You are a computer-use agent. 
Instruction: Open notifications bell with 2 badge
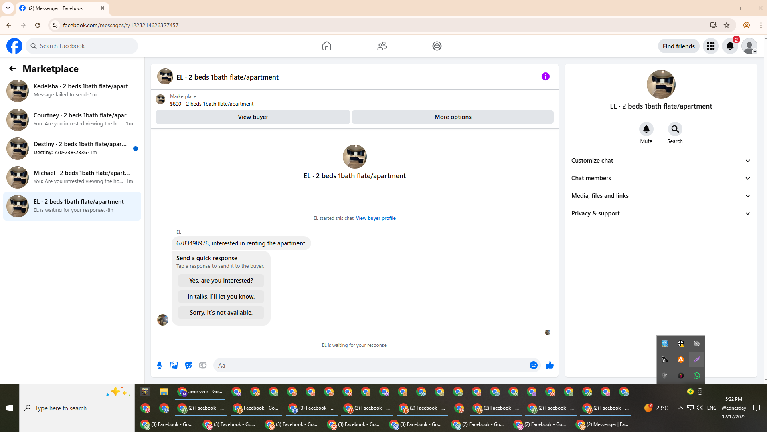tap(730, 46)
